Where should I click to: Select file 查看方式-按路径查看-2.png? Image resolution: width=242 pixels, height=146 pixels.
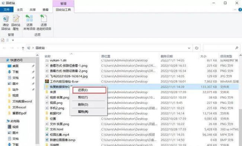pyautogui.click(x=69, y=71)
